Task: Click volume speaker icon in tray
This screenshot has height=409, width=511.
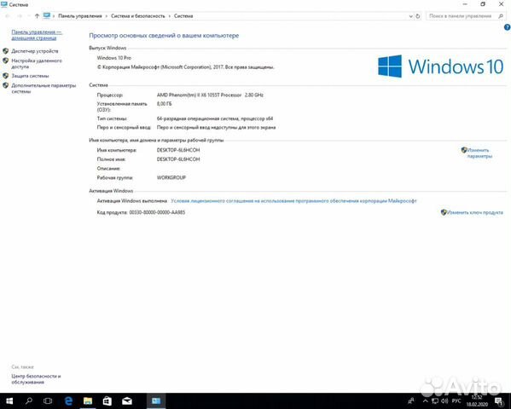Action: click(444, 400)
